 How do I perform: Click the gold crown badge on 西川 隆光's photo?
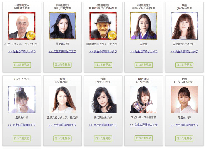pyautogui.click(x=31, y=35)
